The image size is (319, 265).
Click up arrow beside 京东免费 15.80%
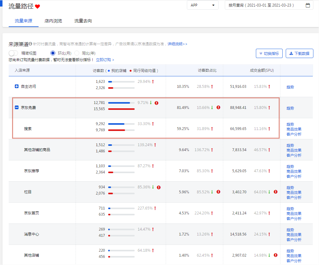pos(269,108)
